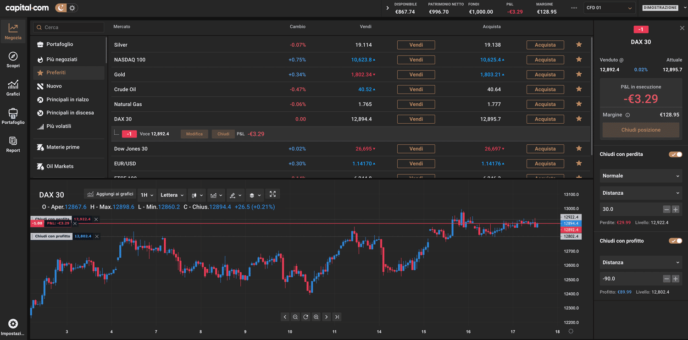Viewport: 688px width, 340px height.
Task: Close the DAX 30 position panel
Action: coord(682,28)
